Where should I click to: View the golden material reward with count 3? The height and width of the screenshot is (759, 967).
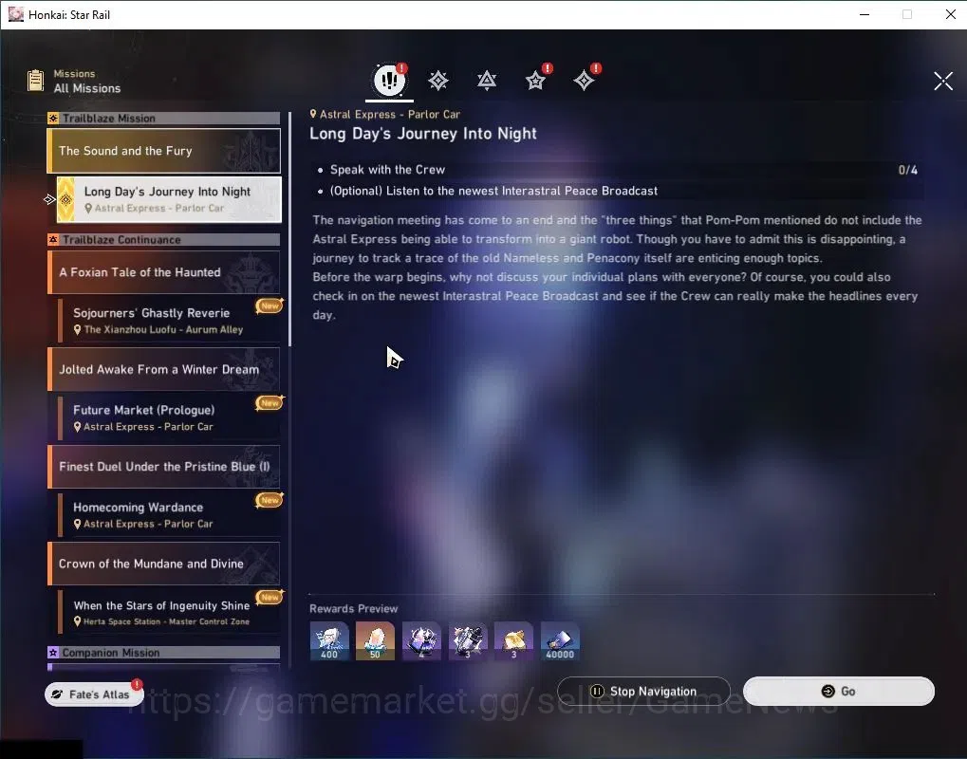[x=513, y=641]
